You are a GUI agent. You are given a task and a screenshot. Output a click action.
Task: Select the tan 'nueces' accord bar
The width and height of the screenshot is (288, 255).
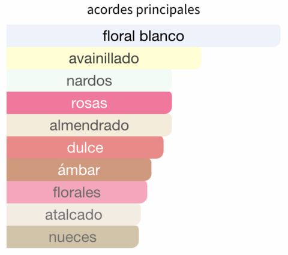pyautogui.click(x=73, y=237)
